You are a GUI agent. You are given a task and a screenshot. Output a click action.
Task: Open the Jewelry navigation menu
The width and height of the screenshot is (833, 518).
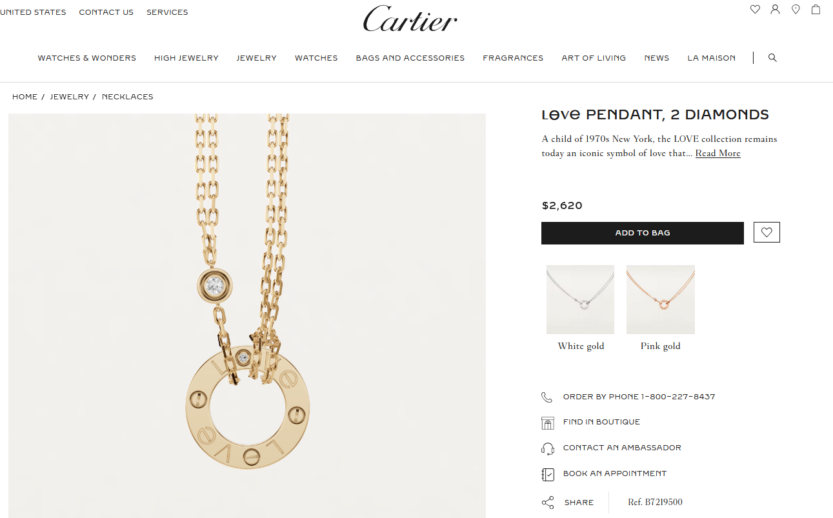tap(256, 58)
